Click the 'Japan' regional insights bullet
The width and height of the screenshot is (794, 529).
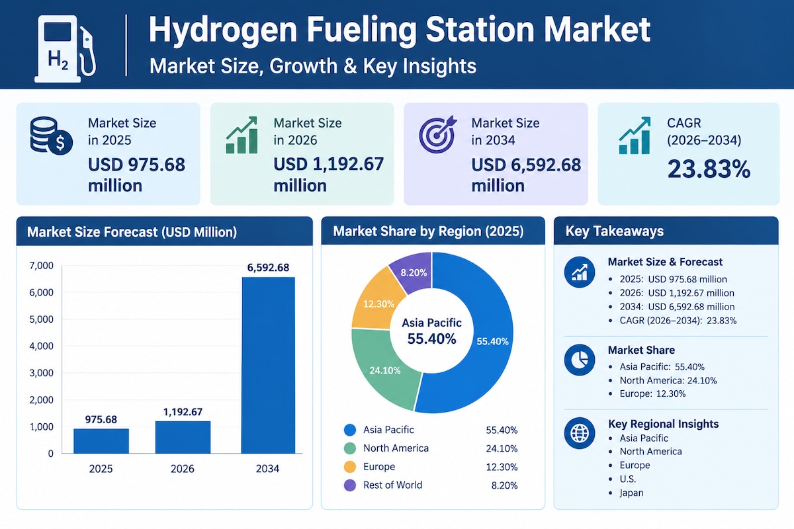tap(631, 493)
